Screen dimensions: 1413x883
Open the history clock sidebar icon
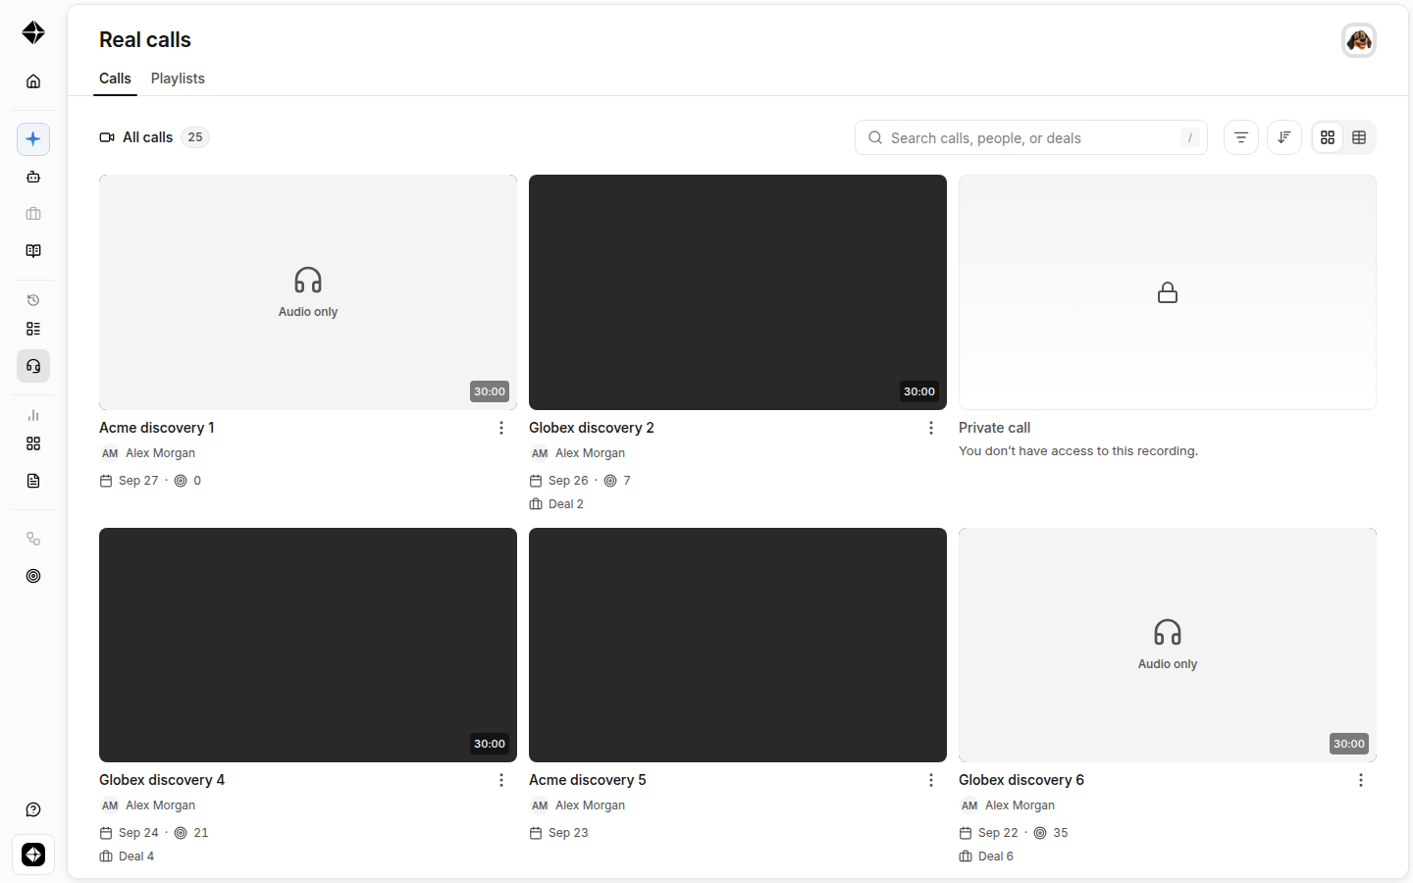(x=33, y=300)
